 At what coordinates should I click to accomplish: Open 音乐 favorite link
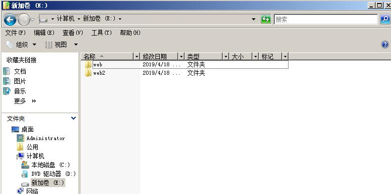(20, 91)
